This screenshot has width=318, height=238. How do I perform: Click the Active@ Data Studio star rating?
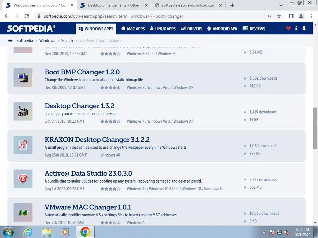pyautogui.click(x=111, y=189)
